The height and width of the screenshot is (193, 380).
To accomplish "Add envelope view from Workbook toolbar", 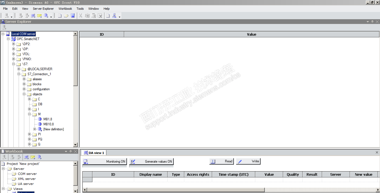I will pos(33,157).
